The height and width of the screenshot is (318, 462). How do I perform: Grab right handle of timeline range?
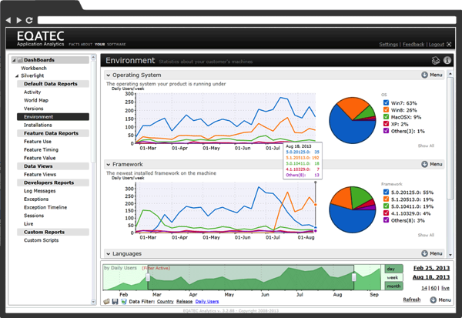[353, 277]
